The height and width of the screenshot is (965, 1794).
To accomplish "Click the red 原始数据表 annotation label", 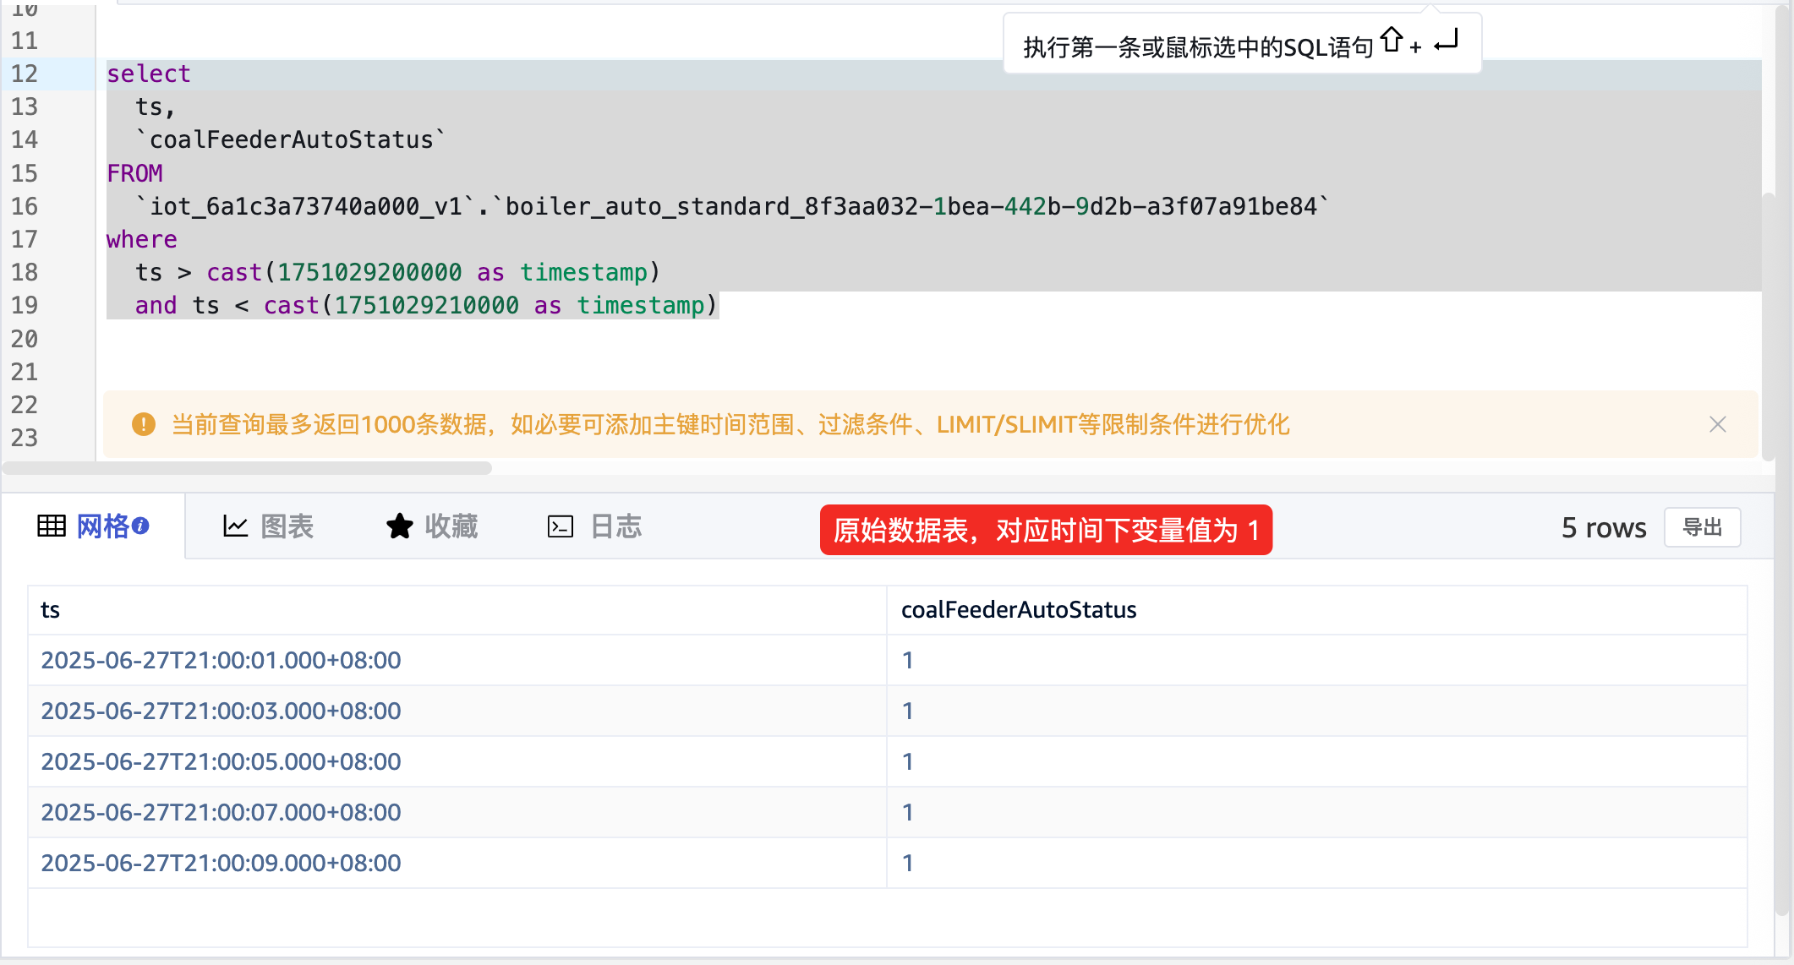I will [1046, 530].
